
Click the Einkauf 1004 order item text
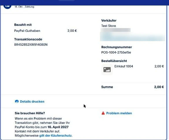point(124,66)
